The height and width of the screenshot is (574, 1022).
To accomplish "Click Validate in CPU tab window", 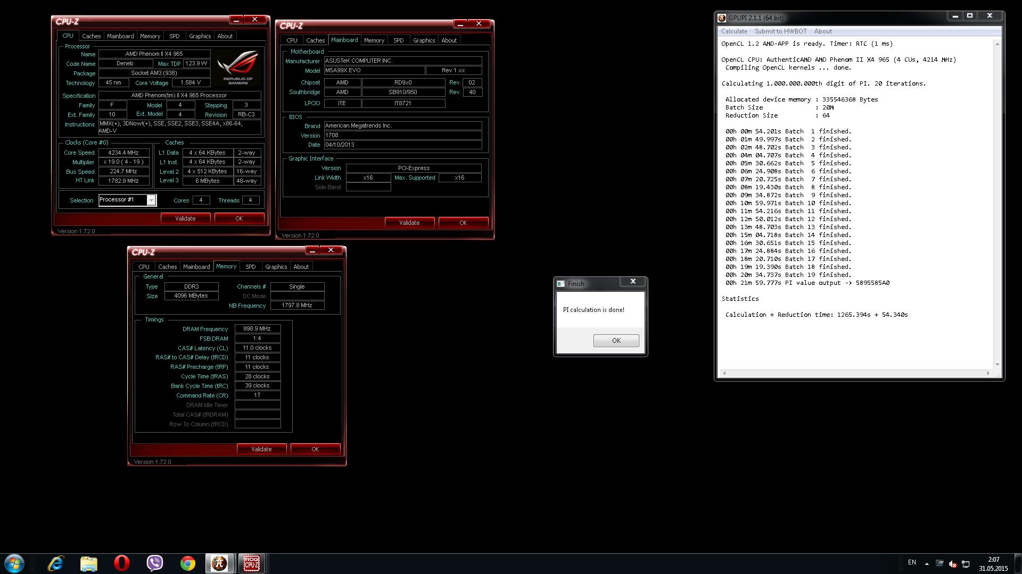I will (x=185, y=218).
